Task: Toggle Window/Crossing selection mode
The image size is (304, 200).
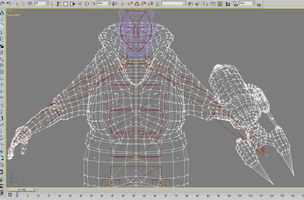Action: [x=72, y=3]
